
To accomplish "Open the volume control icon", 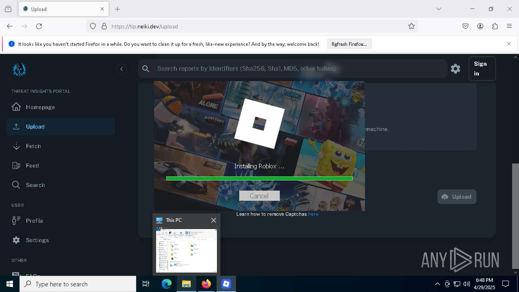I will coord(466,284).
